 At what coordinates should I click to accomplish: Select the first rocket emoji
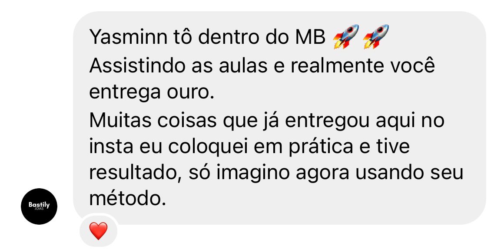pyautogui.click(x=346, y=37)
